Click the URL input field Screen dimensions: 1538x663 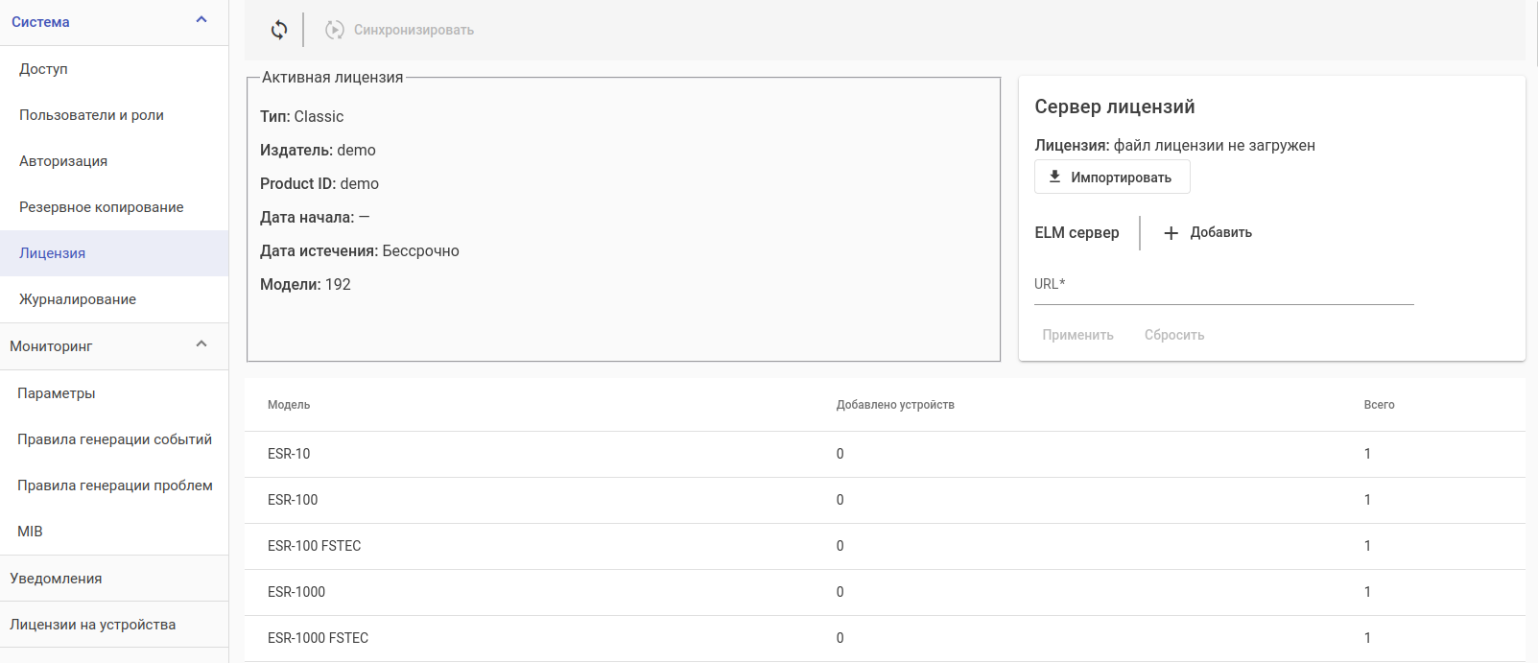point(1223,285)
